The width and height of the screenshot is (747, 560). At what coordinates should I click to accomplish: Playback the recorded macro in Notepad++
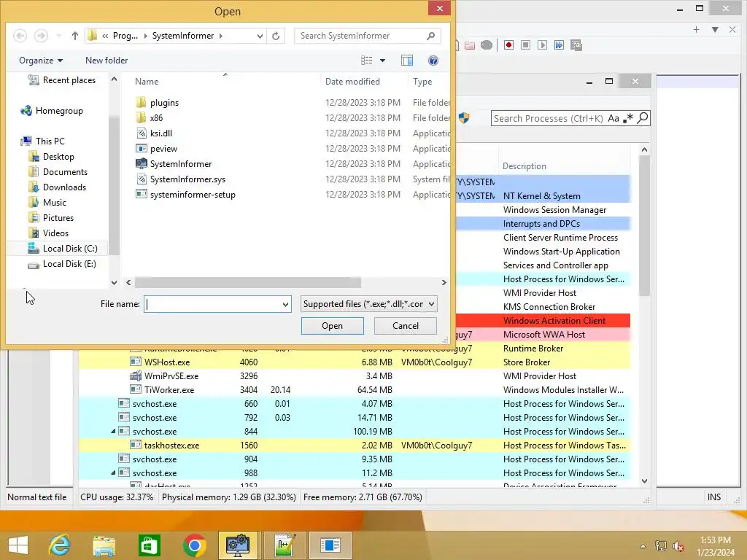click(x=542, y=45)
